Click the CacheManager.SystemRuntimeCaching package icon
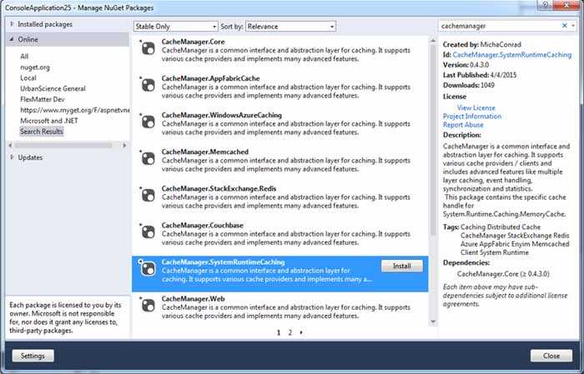Screen dimensions: 584x374 tap(147, 268)
